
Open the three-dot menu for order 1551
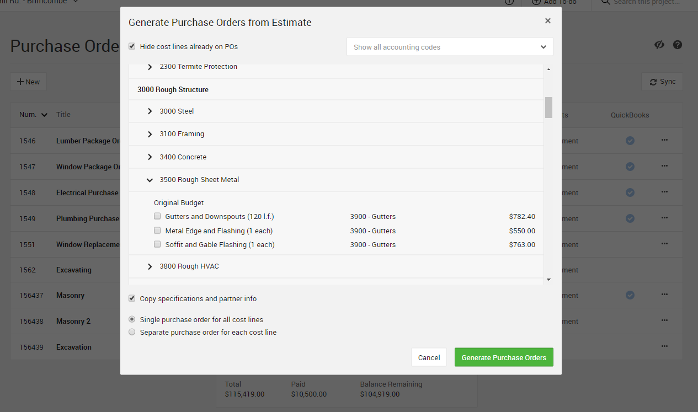[664, 243]
